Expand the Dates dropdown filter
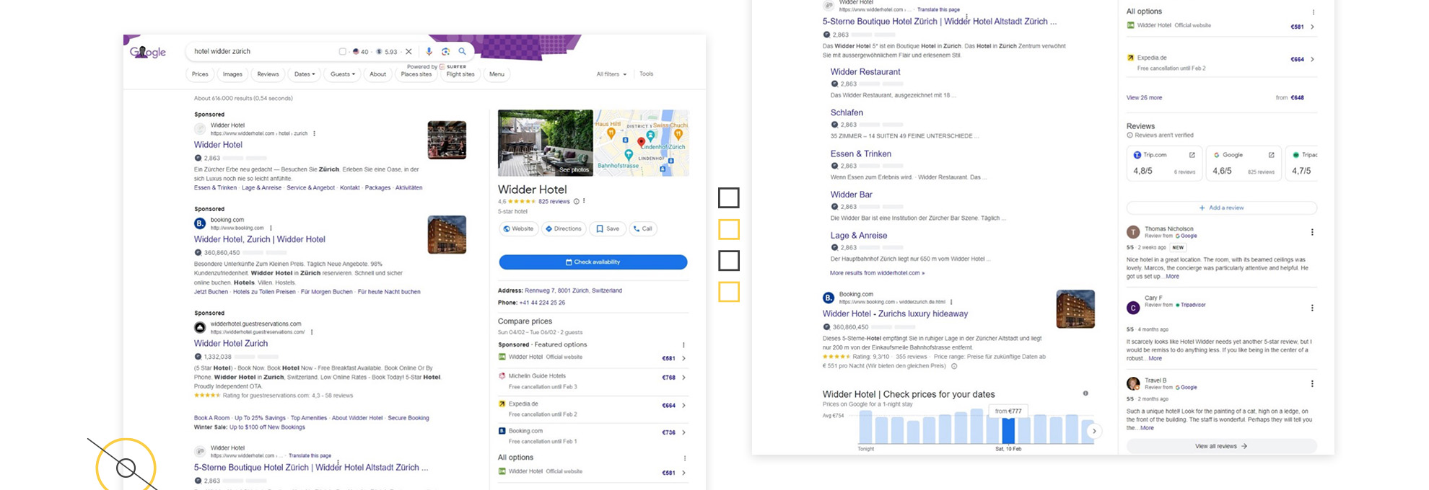This screenshot has width=1429, height=490. 305,74
